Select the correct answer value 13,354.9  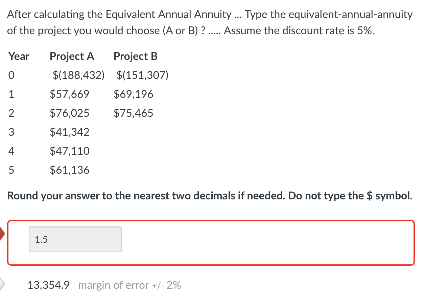pos(48,285)
